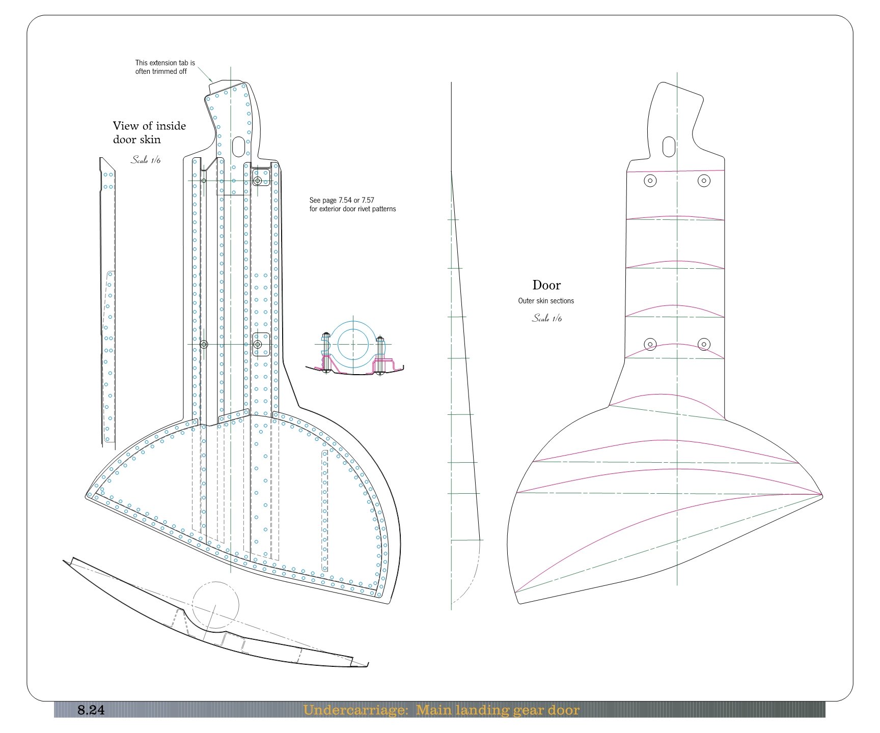Click the 'See page 7.54 or 7.57' reference note
The image size is (880, 733).
pos(352,205)
